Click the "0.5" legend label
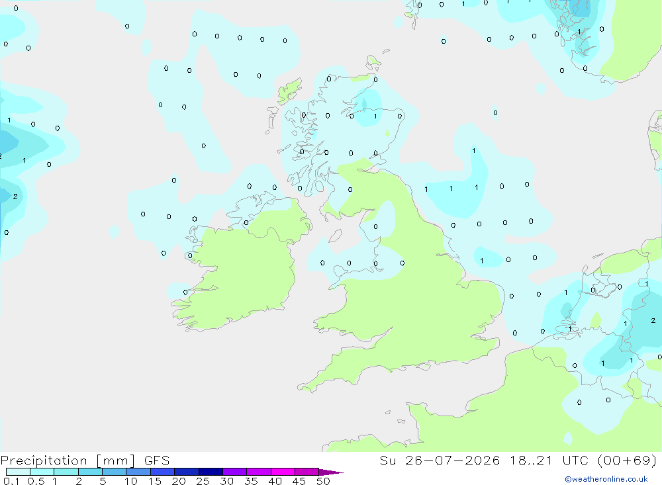This screenshot has width=662, height=485. point(36,481)
